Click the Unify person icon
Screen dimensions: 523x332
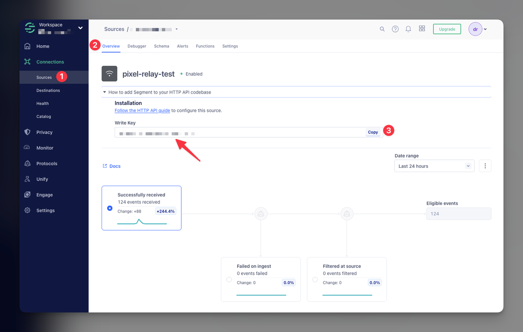(x=27, y=179)
